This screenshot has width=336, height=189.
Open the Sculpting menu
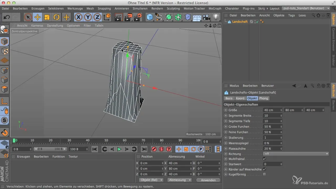(x=173, y=8)
